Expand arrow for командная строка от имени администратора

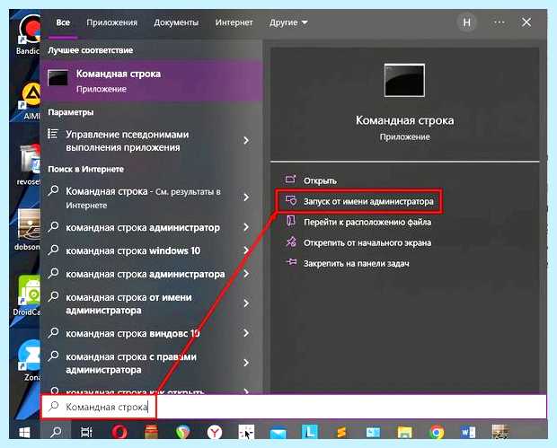pos(246,303)
